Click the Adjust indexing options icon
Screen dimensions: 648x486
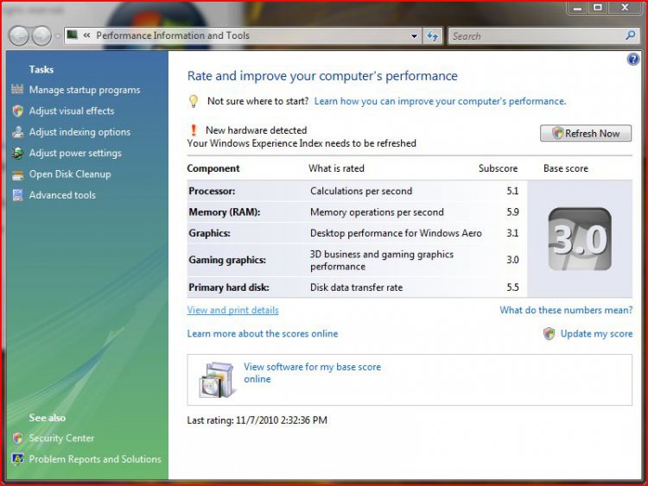(x=17, y=132)
